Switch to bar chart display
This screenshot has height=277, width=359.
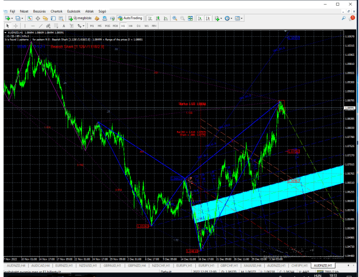click(x=150, y=18)
